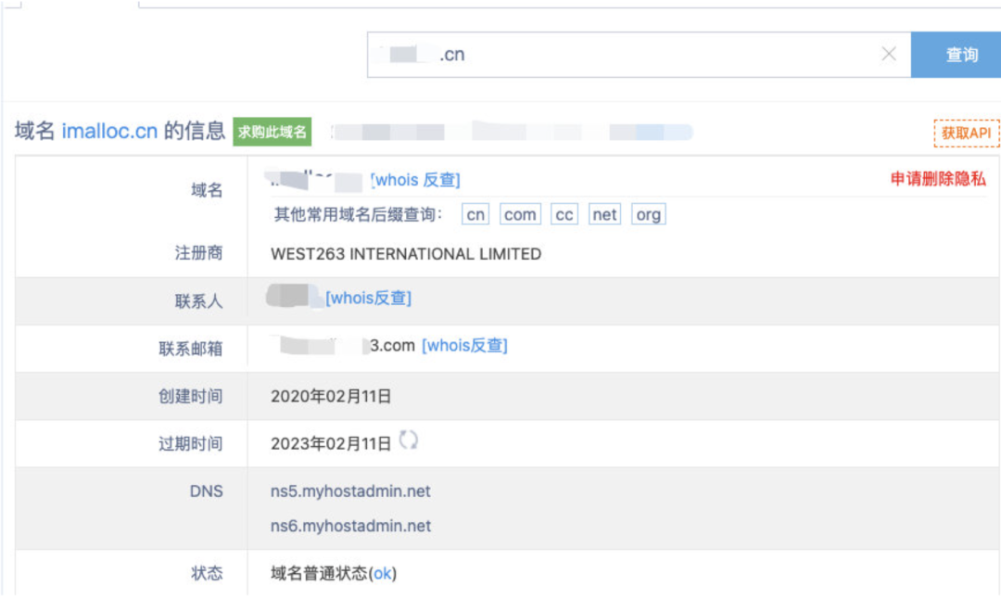1001x599 pixels.
Task: Click the 求购此域名 green button
Action: coord(272,132)
